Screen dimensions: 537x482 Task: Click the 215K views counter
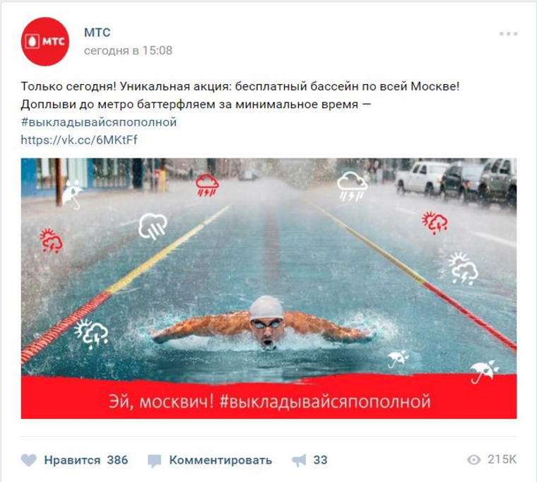point(502,459)
